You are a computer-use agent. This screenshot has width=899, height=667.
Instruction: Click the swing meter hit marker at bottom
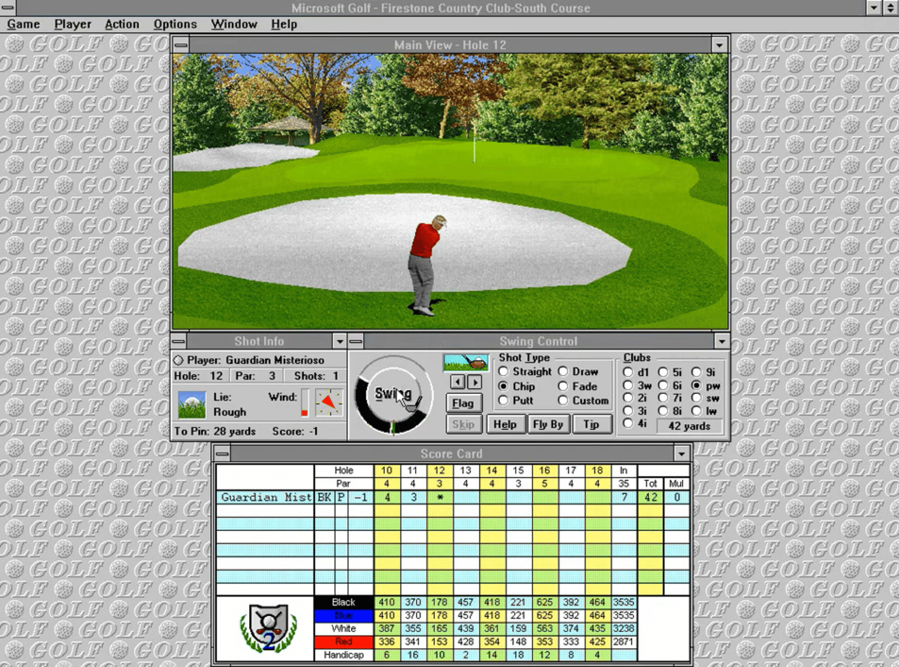click(x=393, y=427)
